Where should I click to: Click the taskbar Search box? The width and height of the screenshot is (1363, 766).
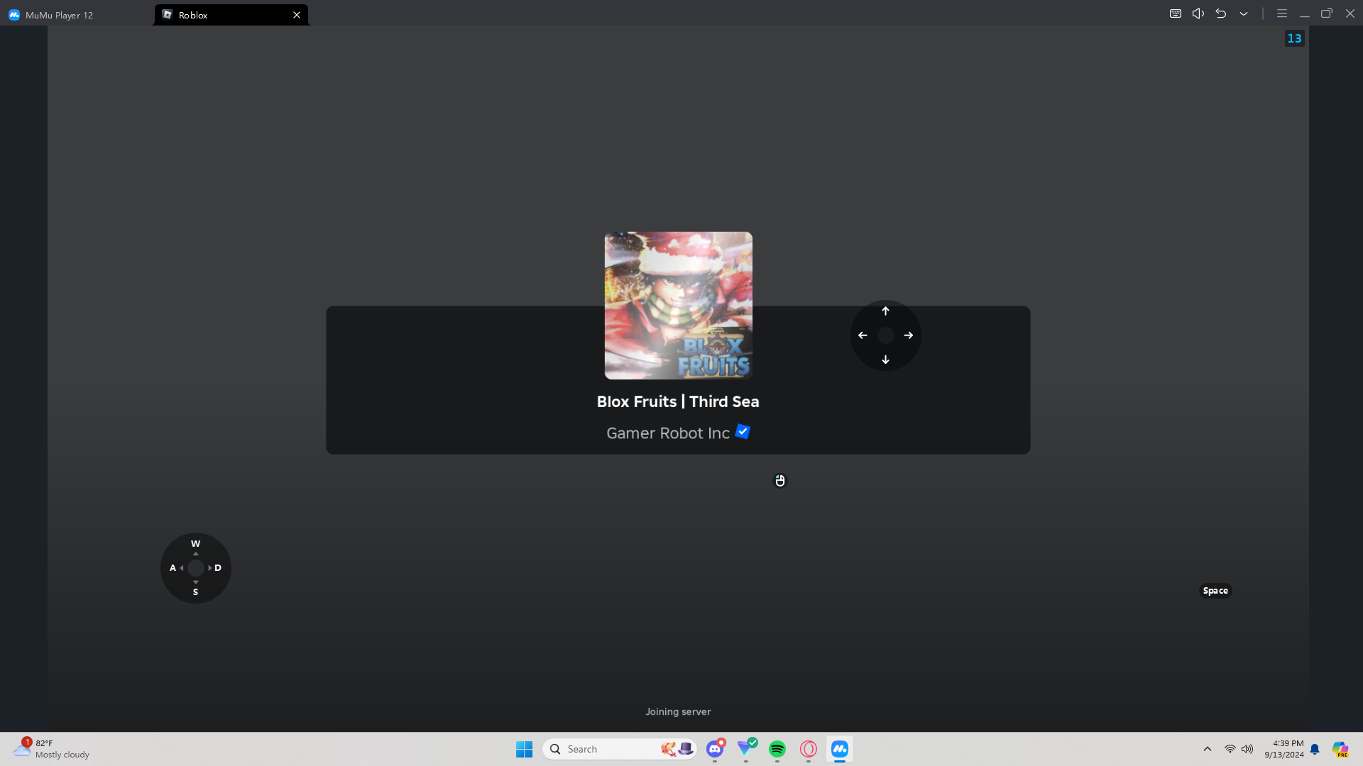point(619,749)
